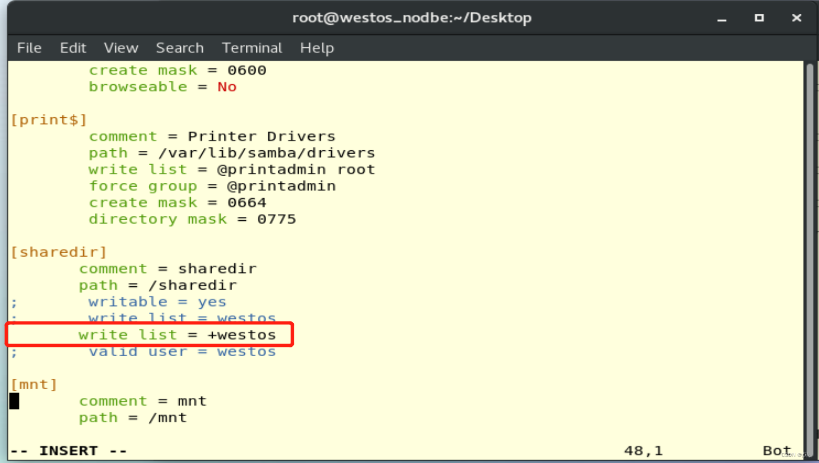Click the [print$] section header

[x=49, y=119]
